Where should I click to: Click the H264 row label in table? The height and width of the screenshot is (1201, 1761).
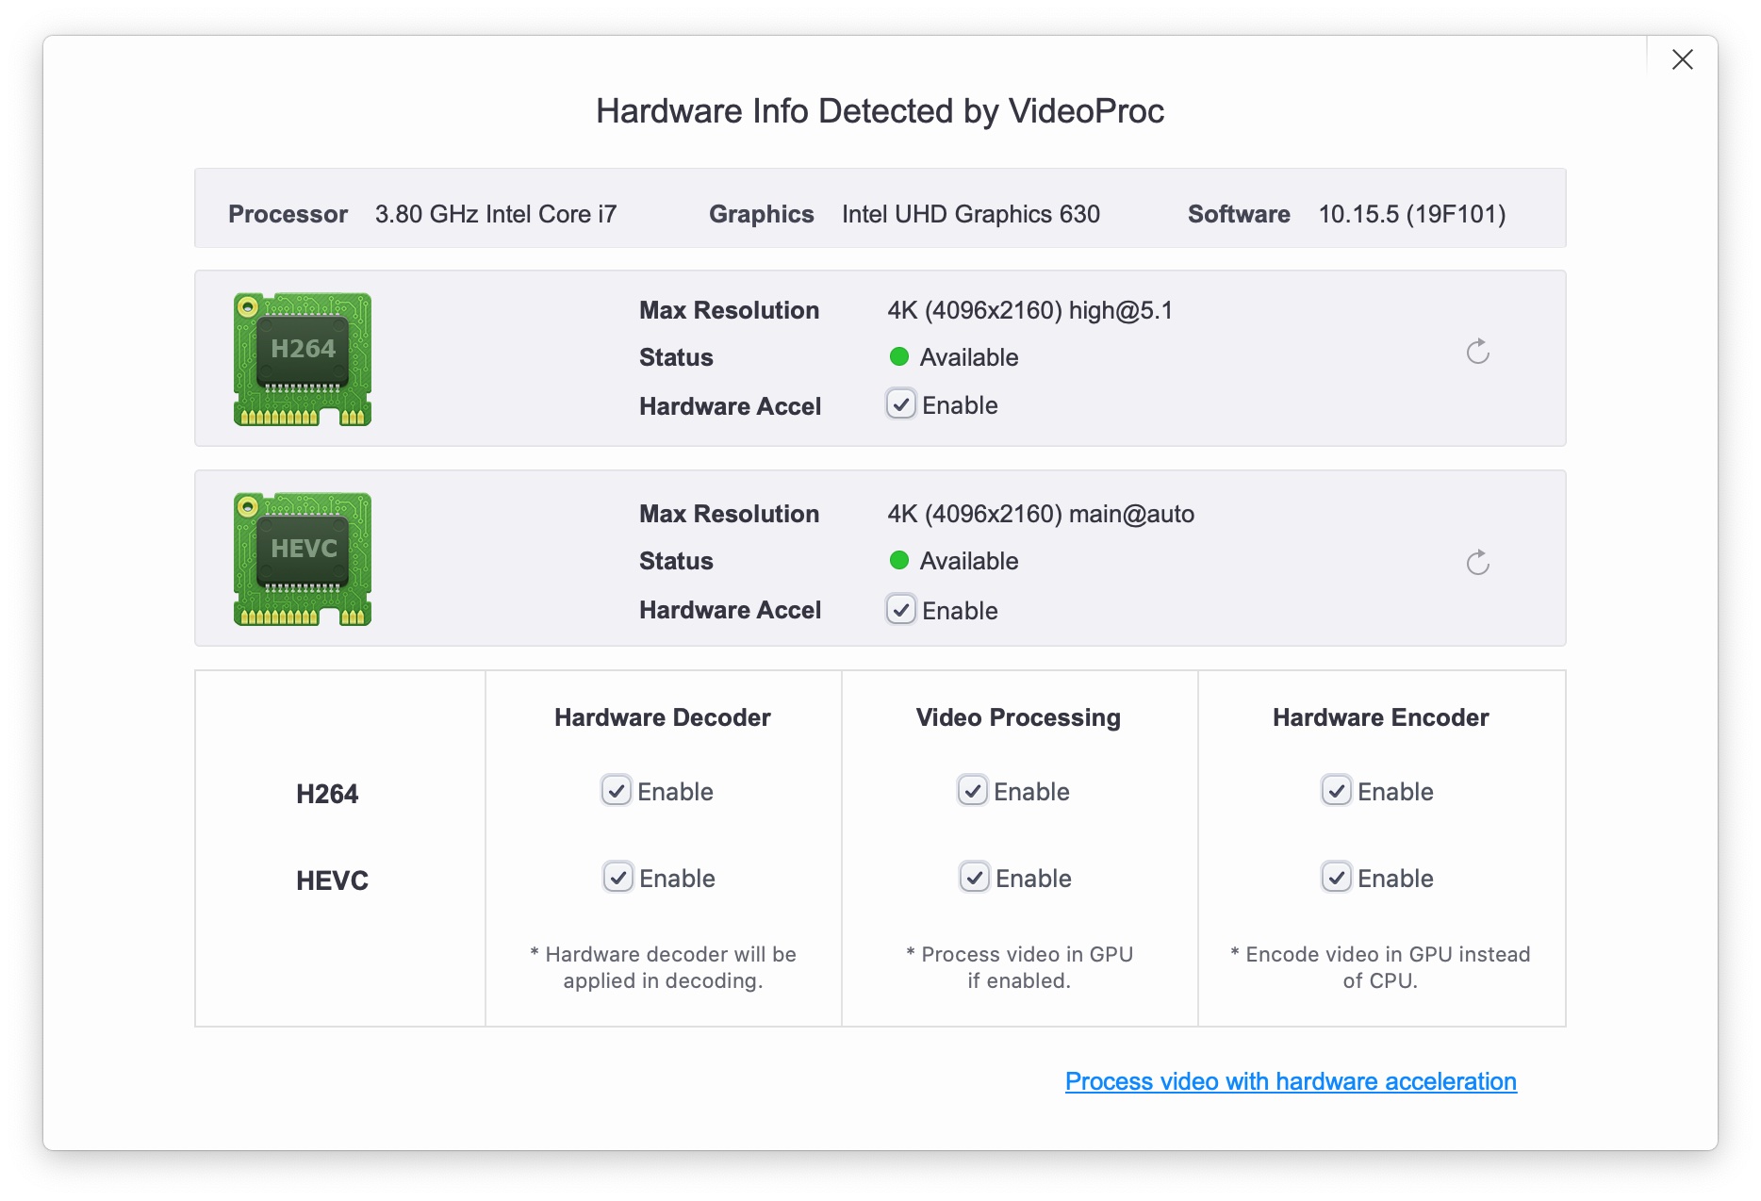(327, 794)
